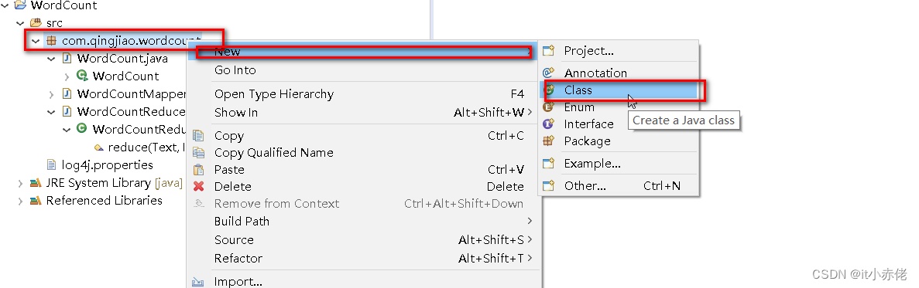Choose Copy from the context menu

362,136
